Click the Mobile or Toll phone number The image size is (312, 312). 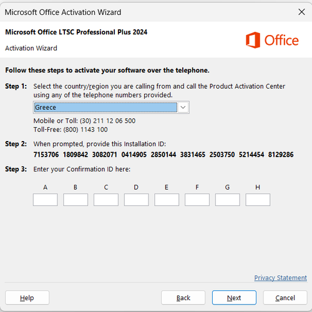(107, 121)
